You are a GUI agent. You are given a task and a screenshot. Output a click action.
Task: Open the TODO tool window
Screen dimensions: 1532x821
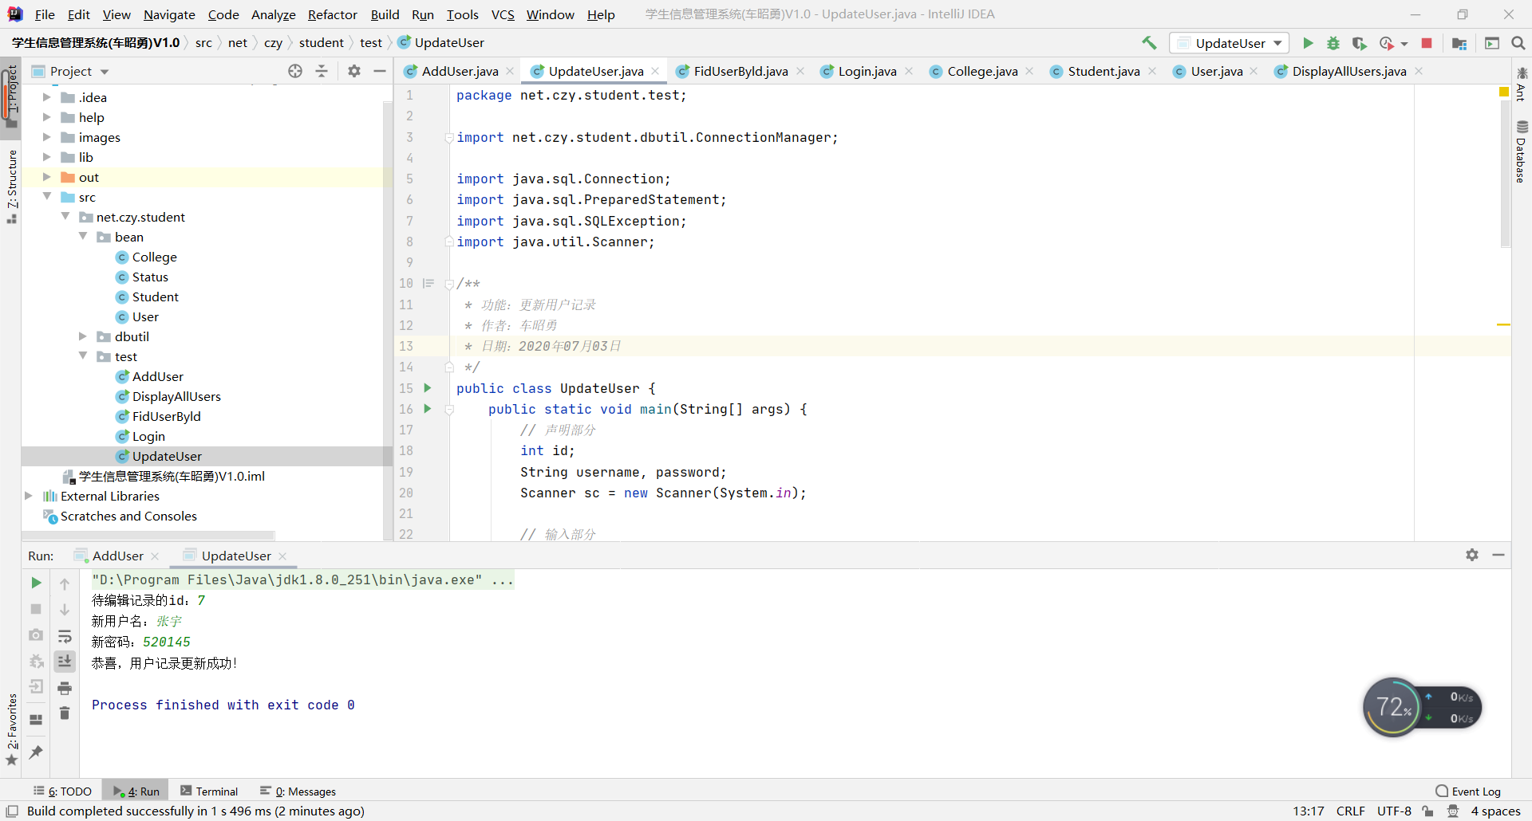point(63,792)
